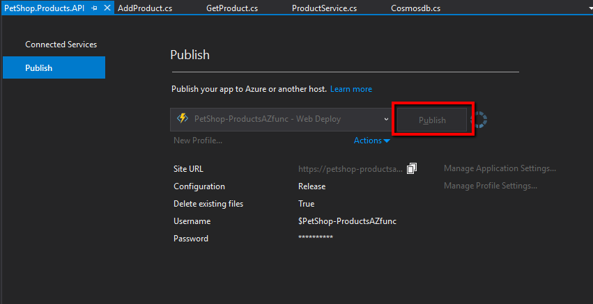Click the 'Publish your app to Azure' text
593x304 pixels.
[249, 89]
